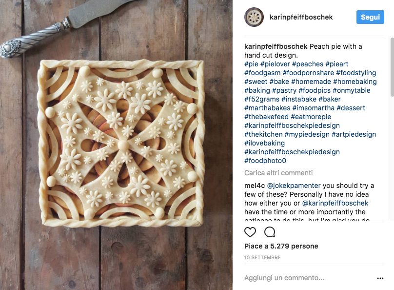Open the #peaches hashtag
394x290 pixels.
308,64
